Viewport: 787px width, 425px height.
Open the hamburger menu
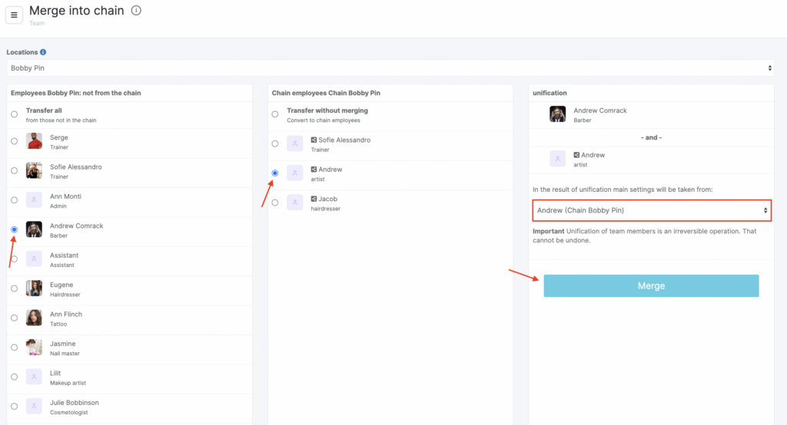coord(15,15)
